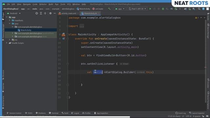Click Select Opened File target icon in Project panel
Image resolution: width=210 pixels, height=118 pixels.
click(36, 13)
